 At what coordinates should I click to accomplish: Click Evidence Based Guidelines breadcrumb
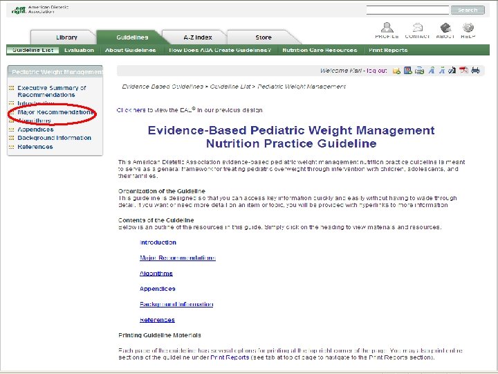tap(163, 87)
